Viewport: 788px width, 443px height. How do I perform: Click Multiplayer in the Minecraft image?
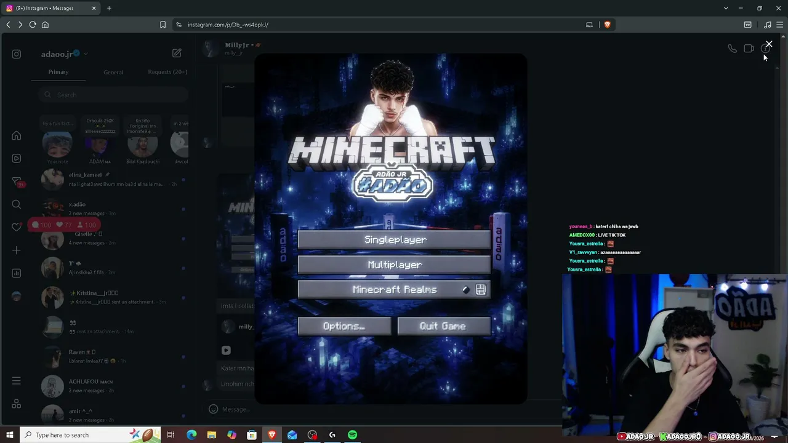click(x=395, y=265)
